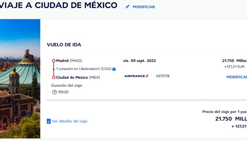Select the flight number AF0174
Viewport: 247px width, 141px height.
[163, 76]
